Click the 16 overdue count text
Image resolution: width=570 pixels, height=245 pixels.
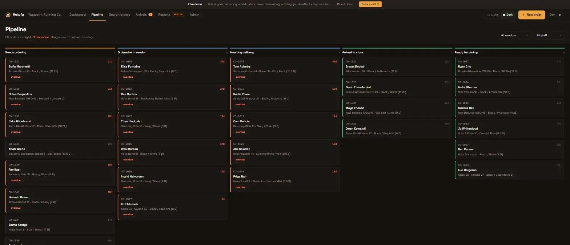[41, 37]
